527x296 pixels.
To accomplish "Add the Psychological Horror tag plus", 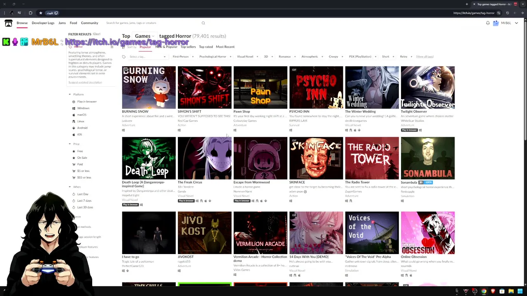I will tap(230, 57).
